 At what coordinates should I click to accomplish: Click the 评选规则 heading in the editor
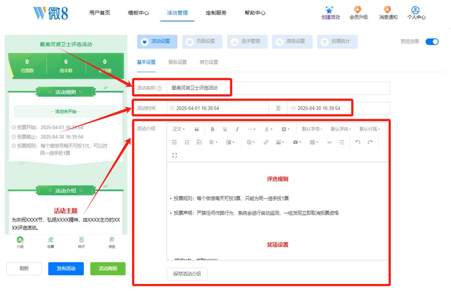click(278, 179)
